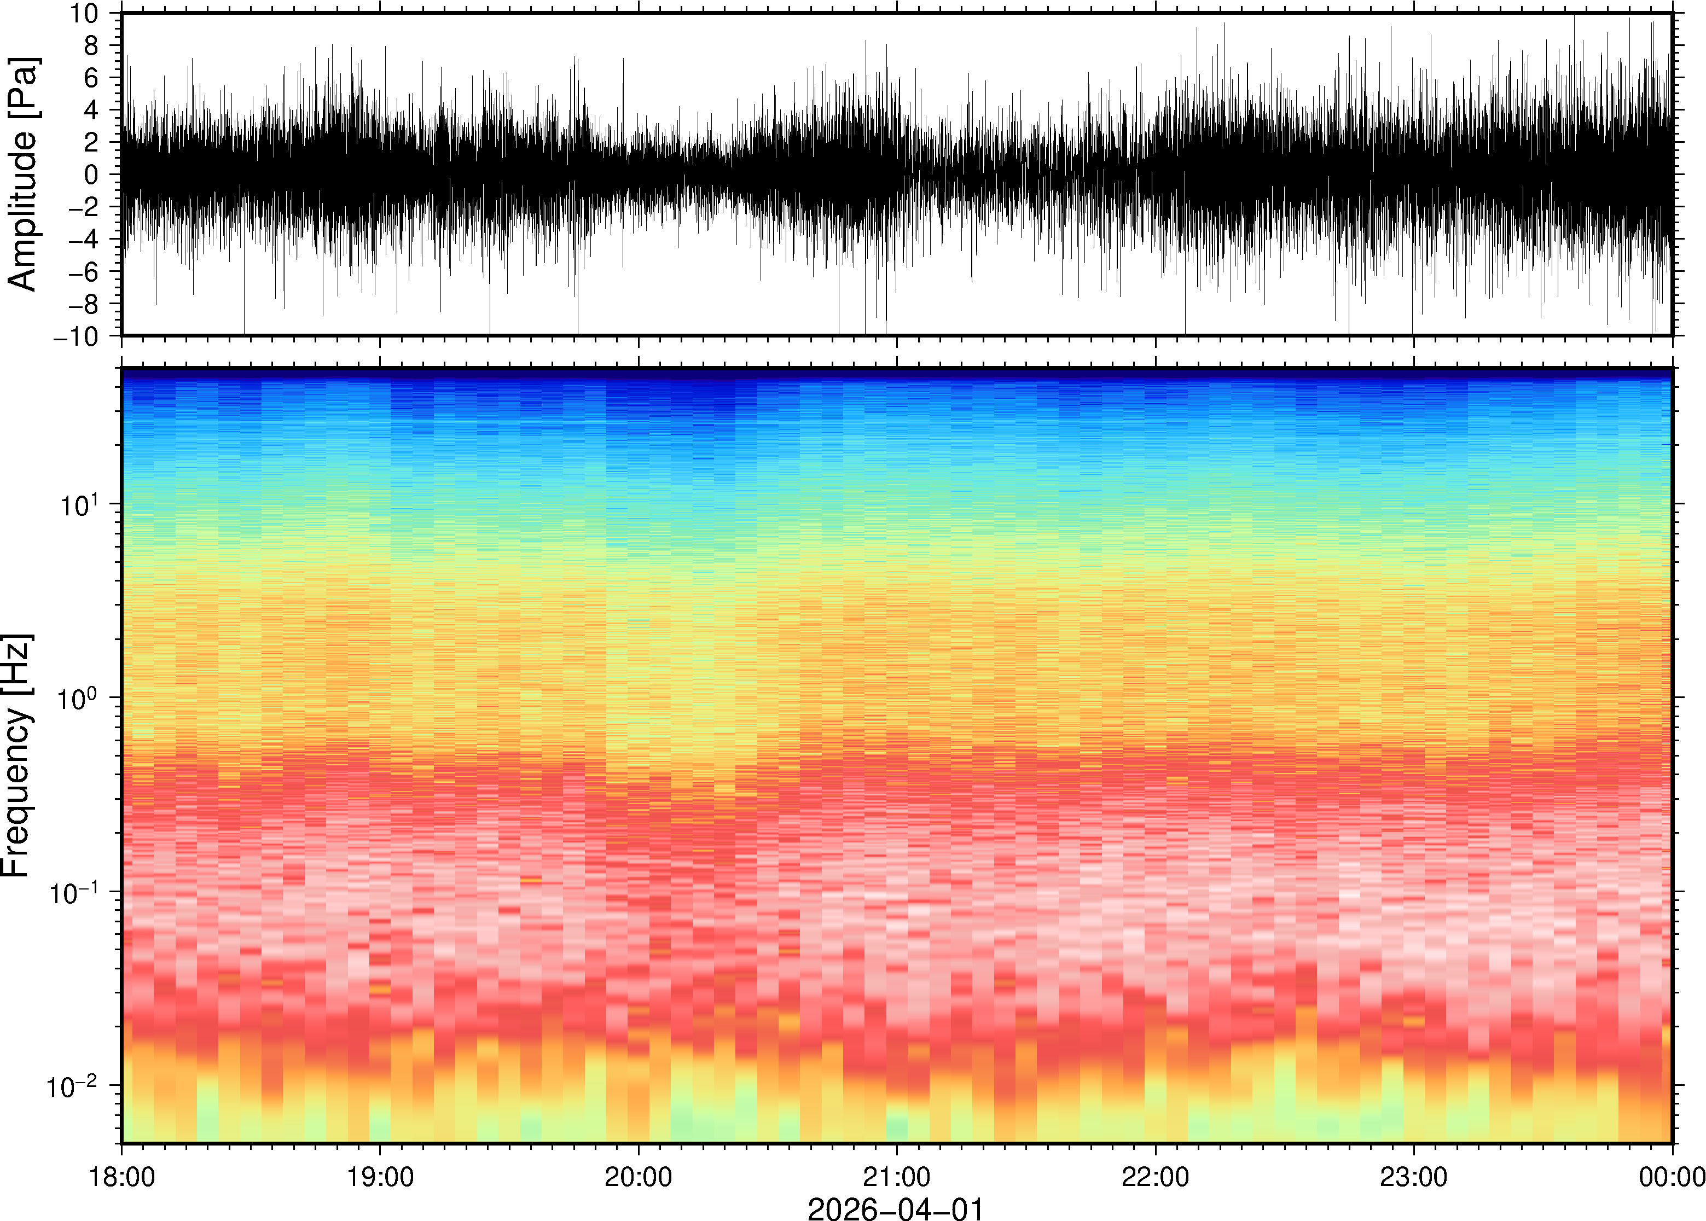Click the Amplitude [Pa] axis title

22,175
